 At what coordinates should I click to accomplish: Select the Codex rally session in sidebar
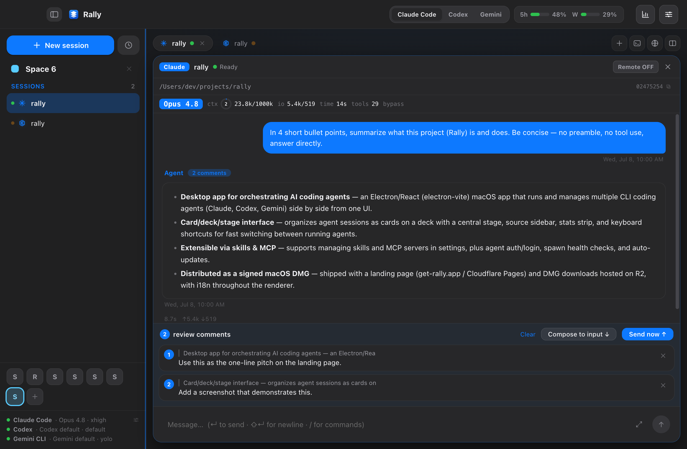tap(73, 123)
